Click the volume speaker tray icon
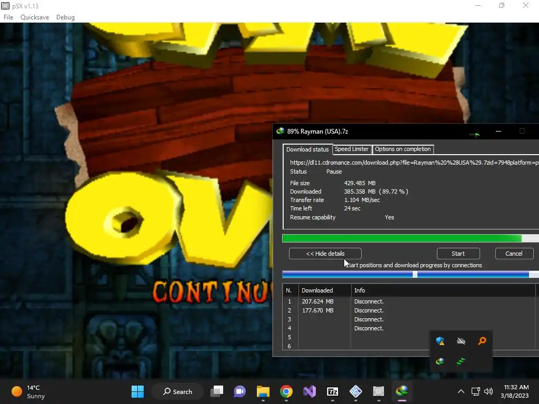539x404 pixels. tap(488, 391)
